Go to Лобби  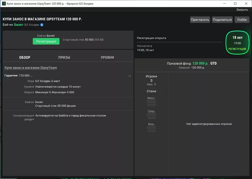(242, 20)
